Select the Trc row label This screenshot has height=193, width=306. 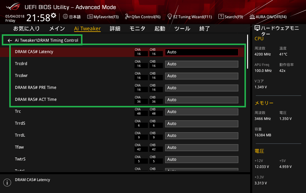coord(18,111)
